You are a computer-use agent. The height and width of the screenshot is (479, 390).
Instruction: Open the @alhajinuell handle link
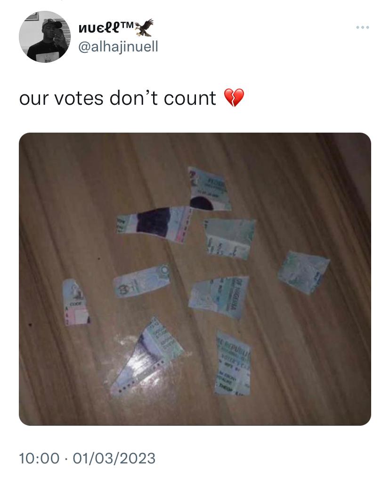click(118, 47)
